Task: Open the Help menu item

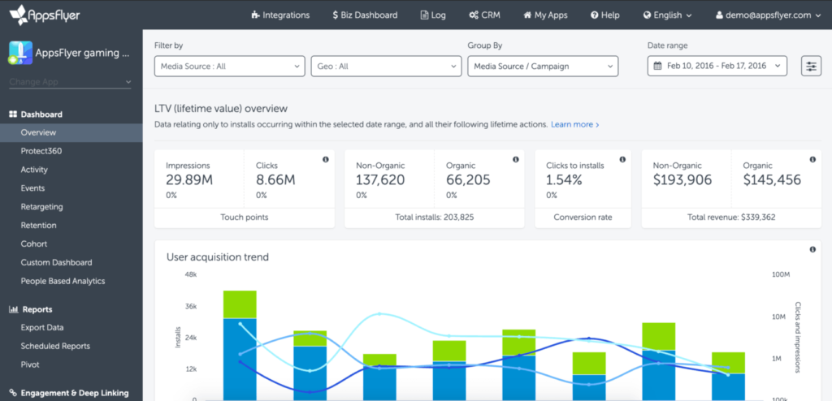Action: coord(604,15)
